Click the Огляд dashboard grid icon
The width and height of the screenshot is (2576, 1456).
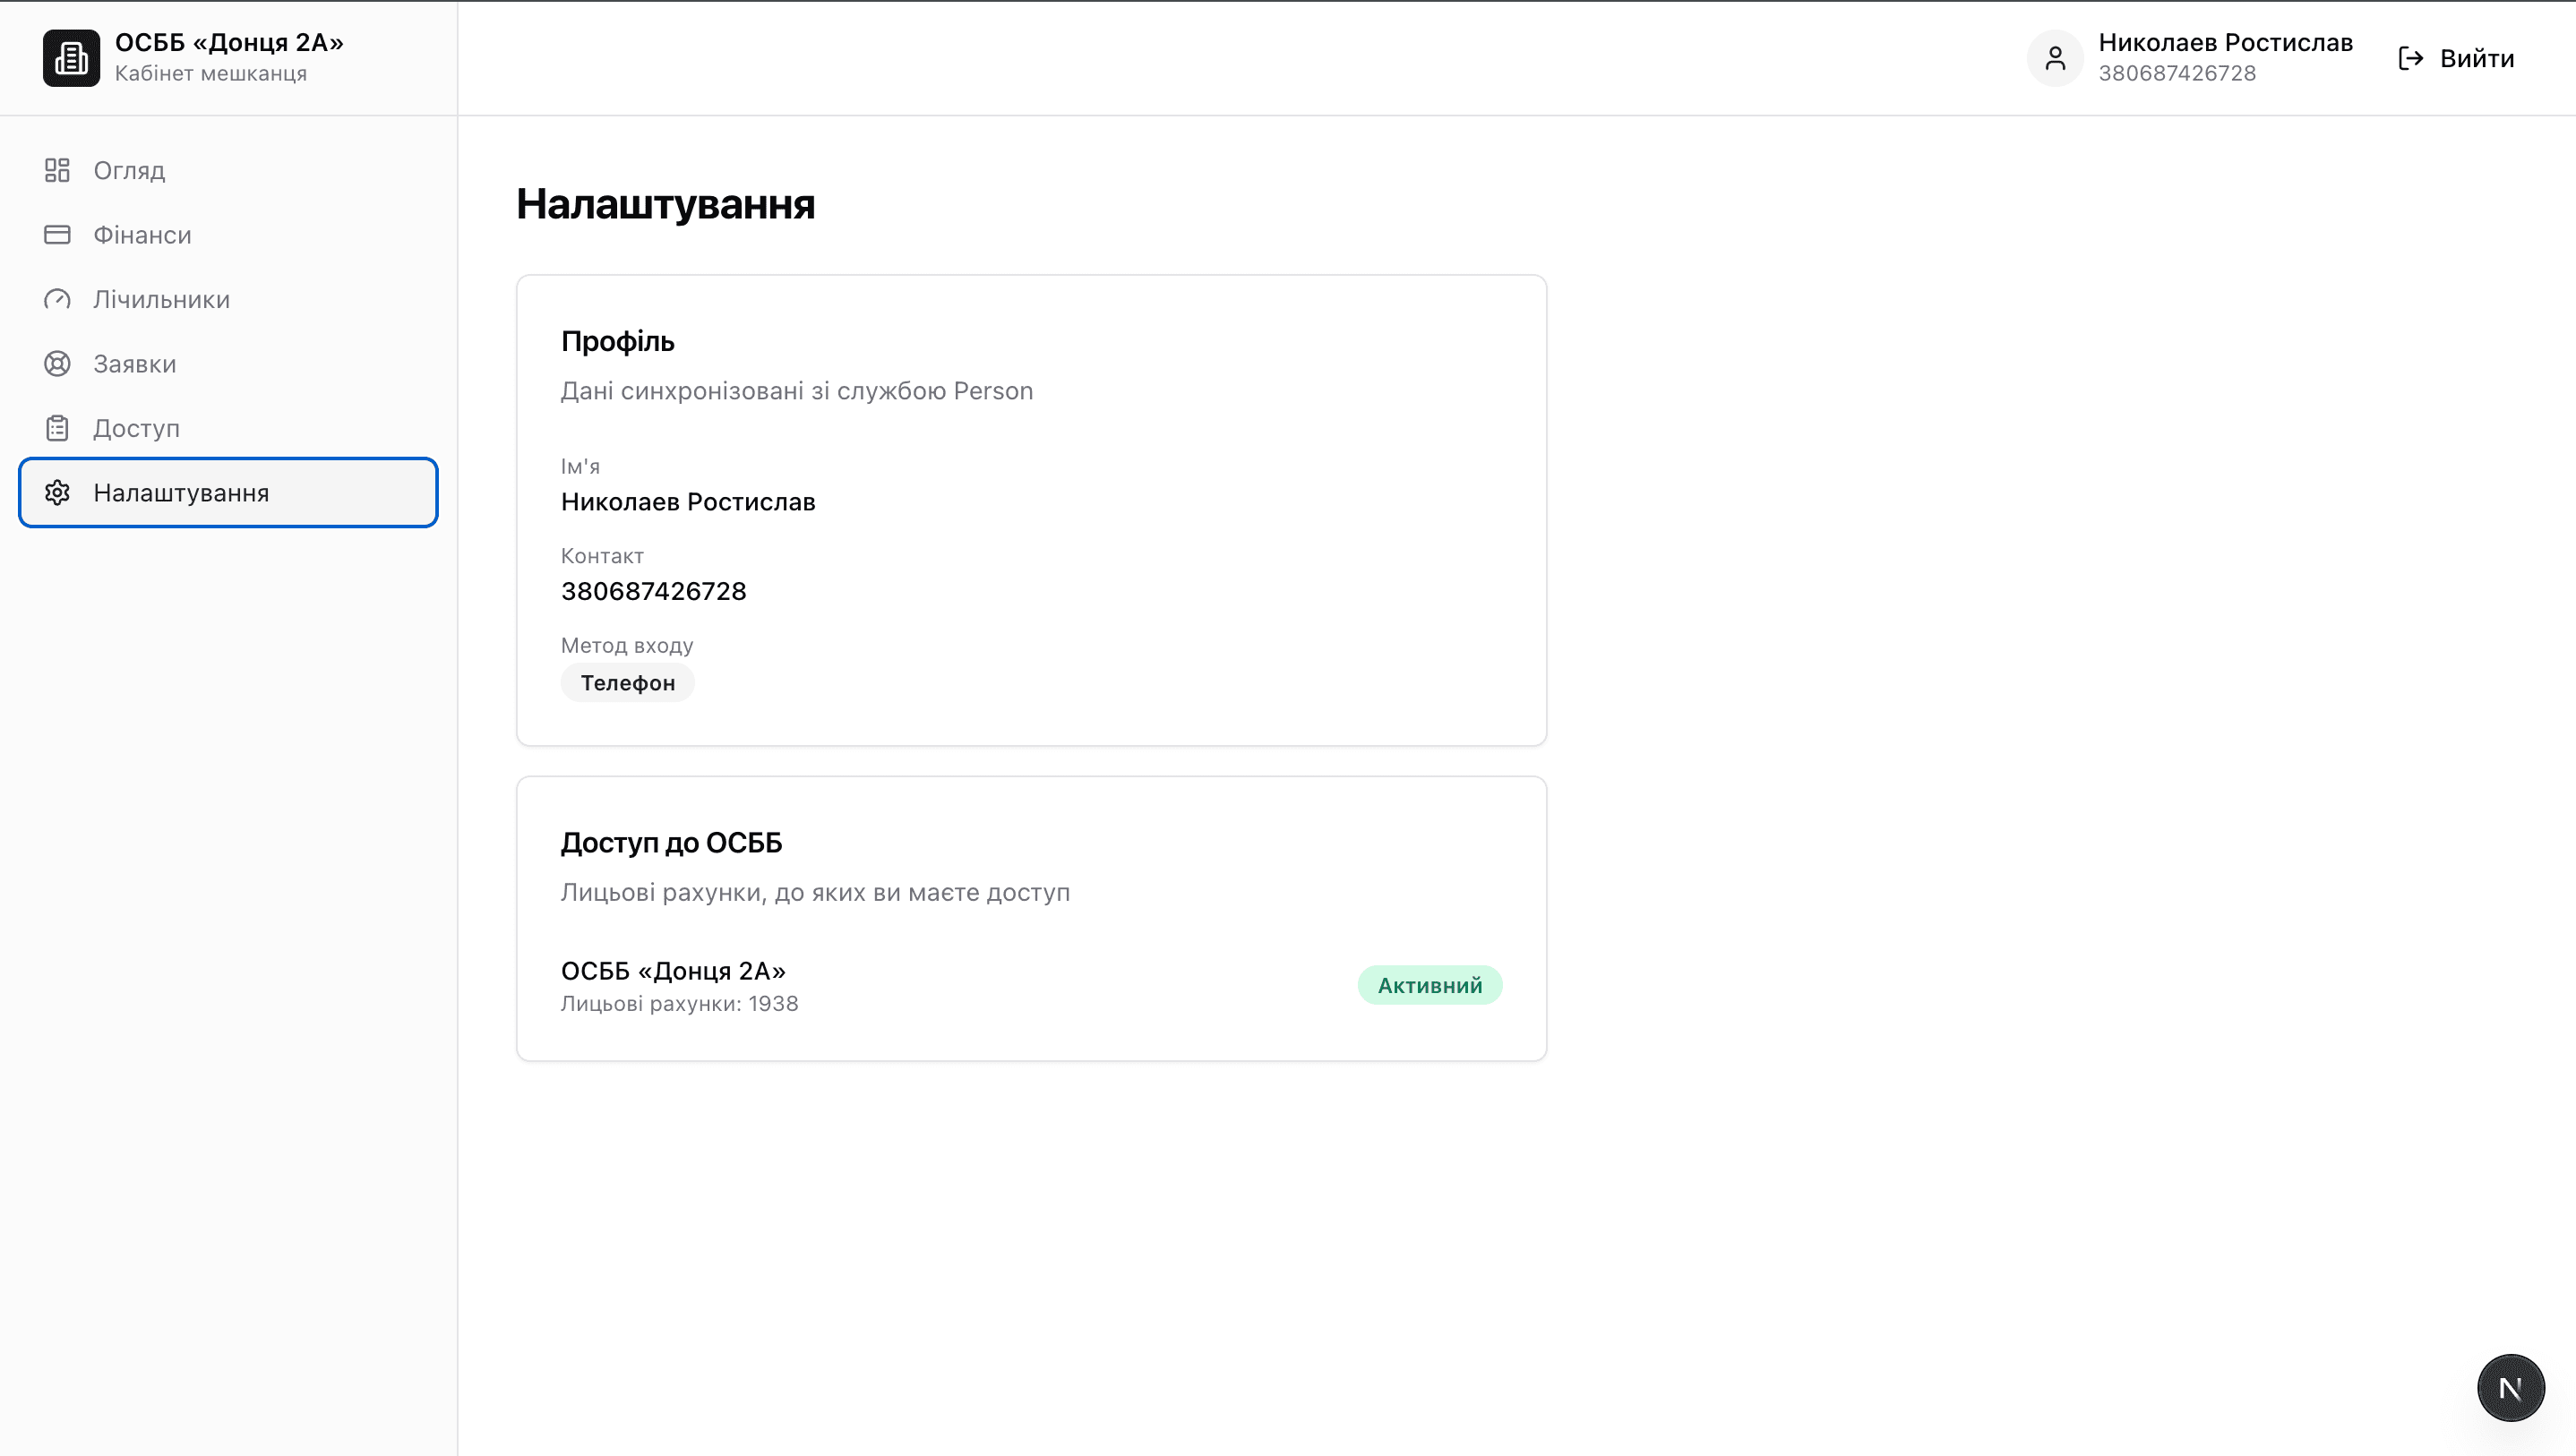click(x=57, y=170)
